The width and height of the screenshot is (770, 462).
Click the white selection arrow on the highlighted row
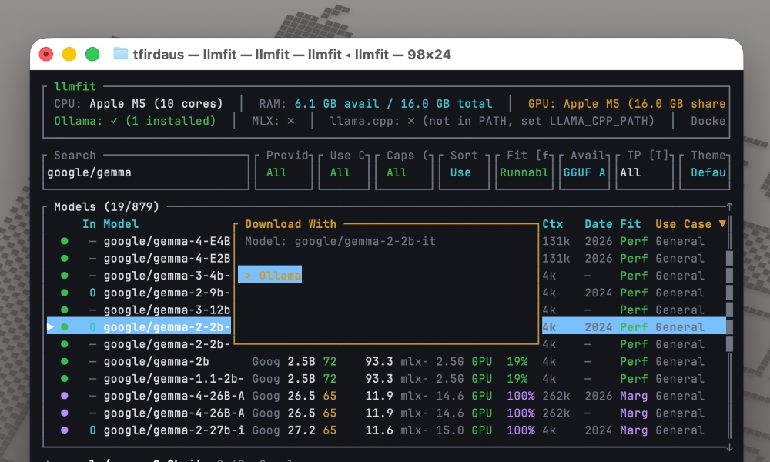tap(51, 327)
